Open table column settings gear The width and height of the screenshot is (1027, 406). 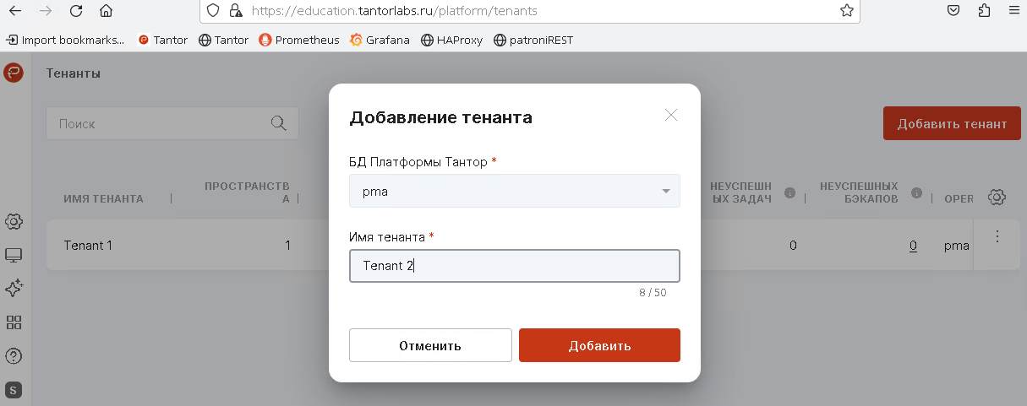point(997,198)
